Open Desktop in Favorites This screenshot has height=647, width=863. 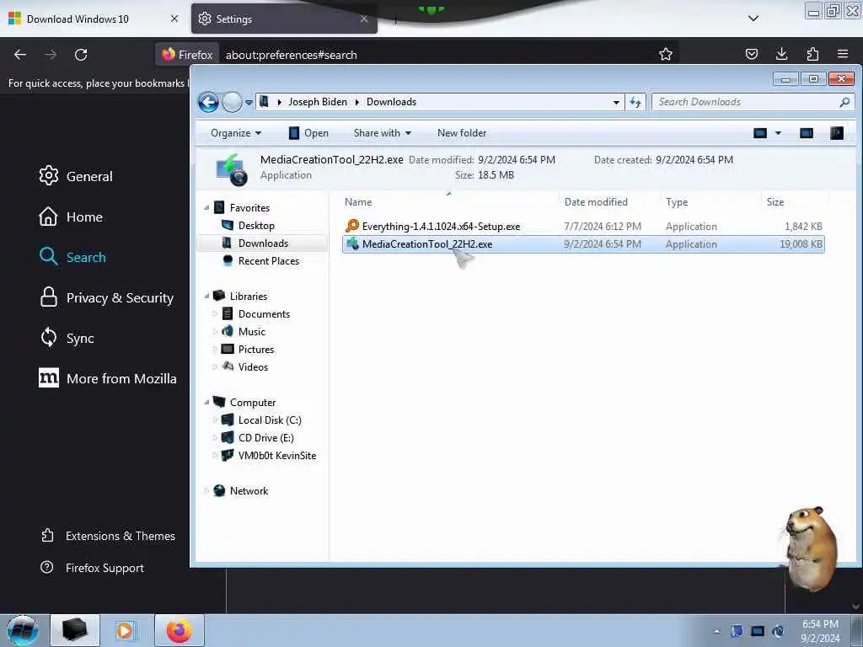pos(256,226)
